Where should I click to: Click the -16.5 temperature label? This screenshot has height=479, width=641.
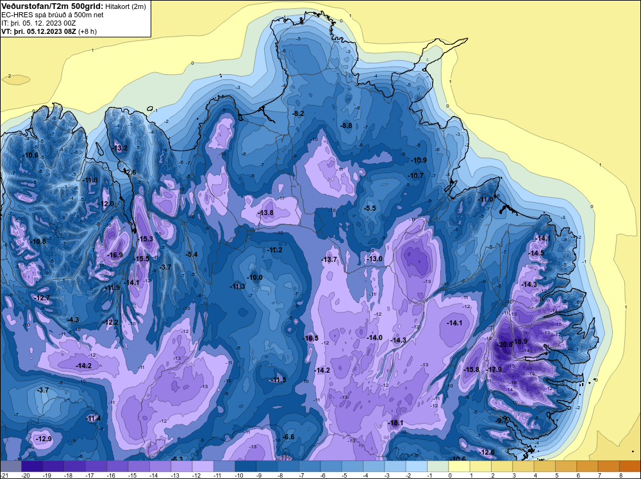coord(311,338)
